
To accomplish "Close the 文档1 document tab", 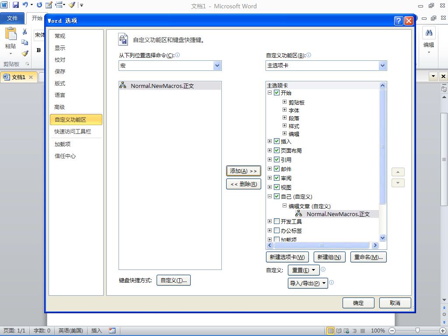I will pos(31,77).
